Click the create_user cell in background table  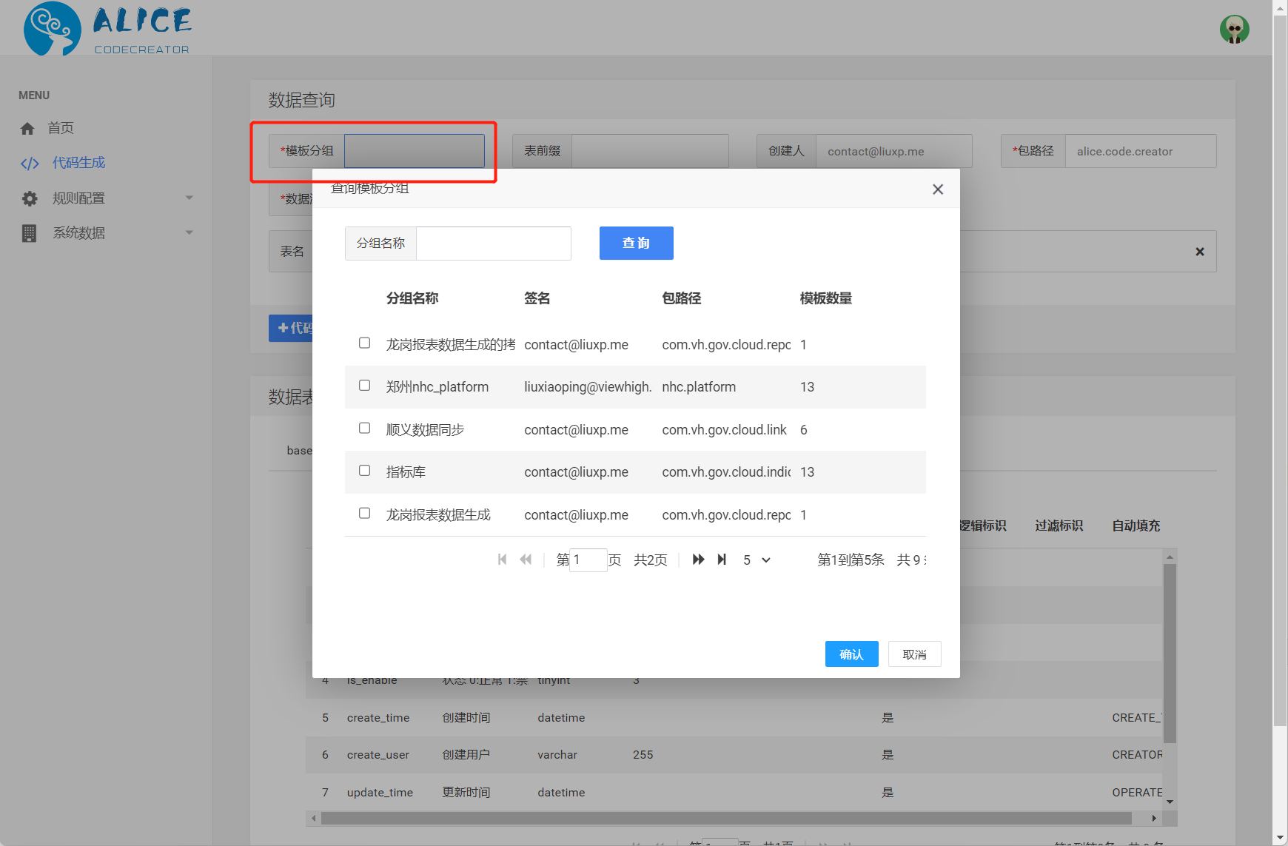pos(378,755)
